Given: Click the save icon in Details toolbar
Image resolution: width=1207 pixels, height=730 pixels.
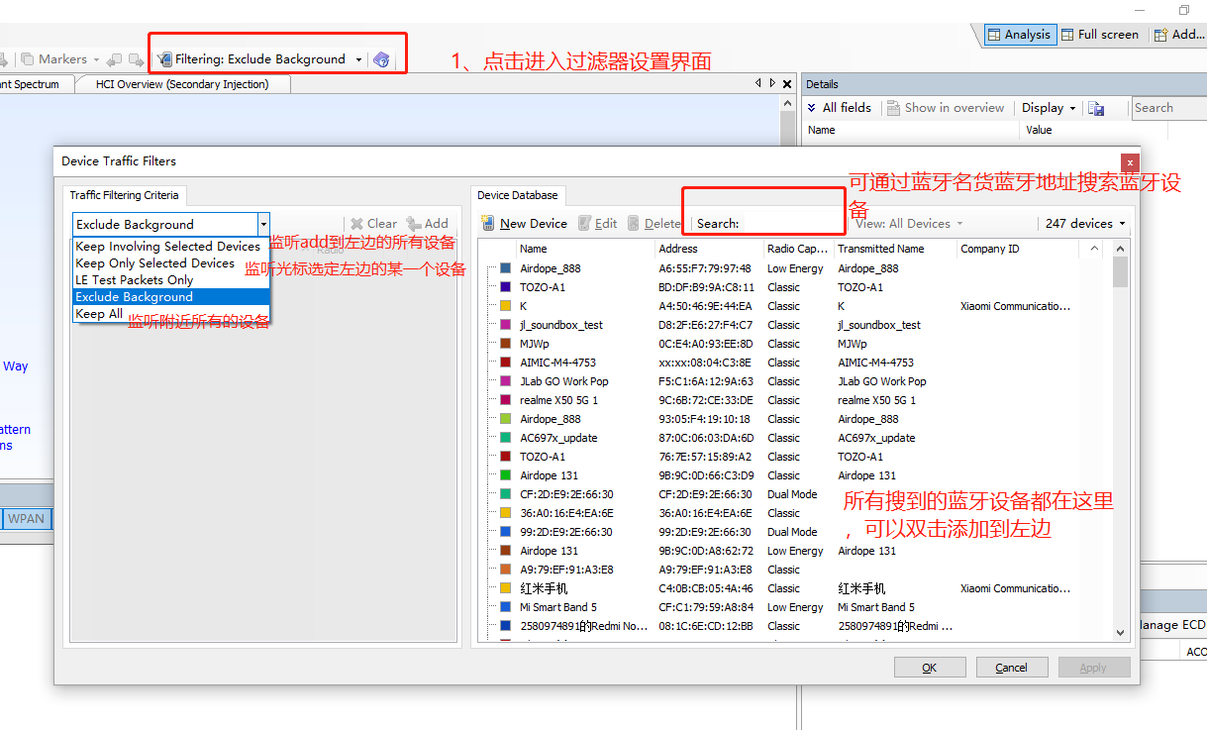Looking at the screenshot, I should pos(1095,108).
